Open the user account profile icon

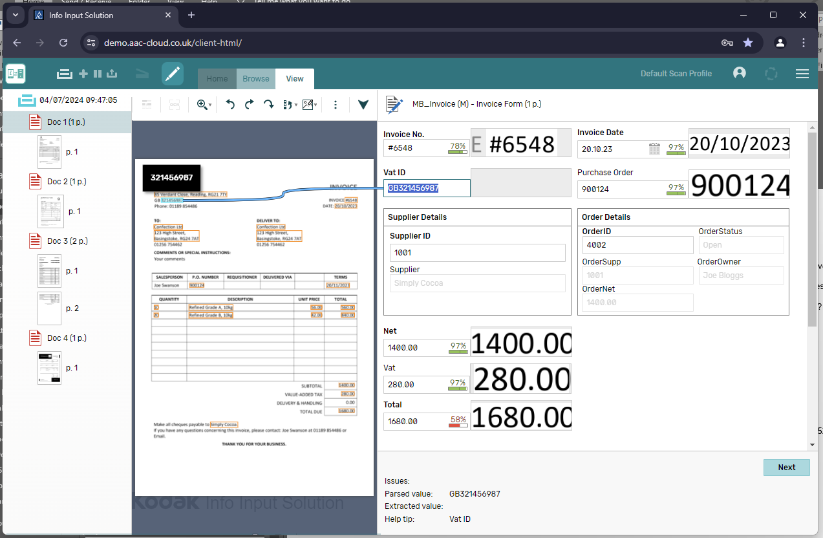740,73
